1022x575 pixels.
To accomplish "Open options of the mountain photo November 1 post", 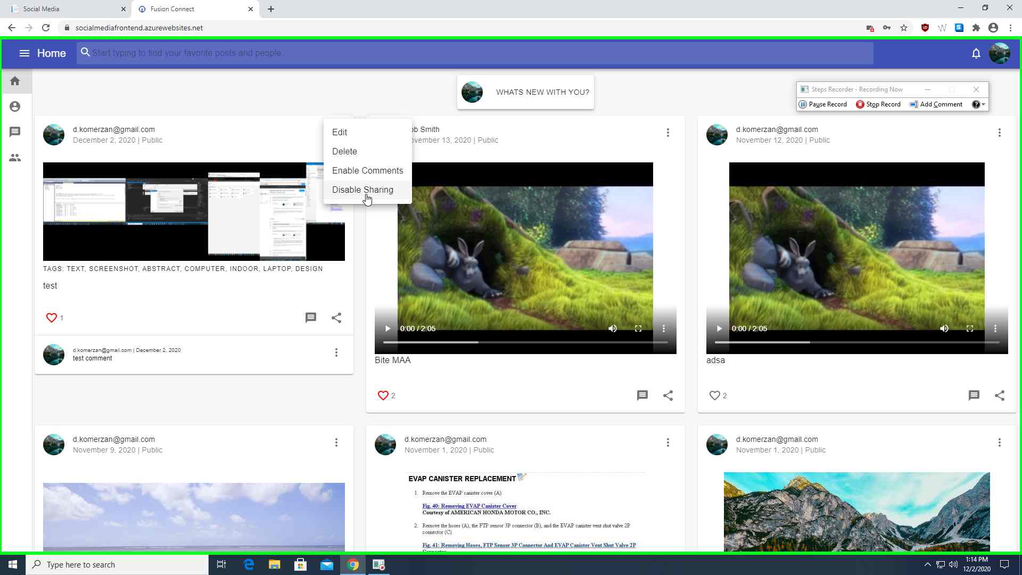I will (1000, 442).
